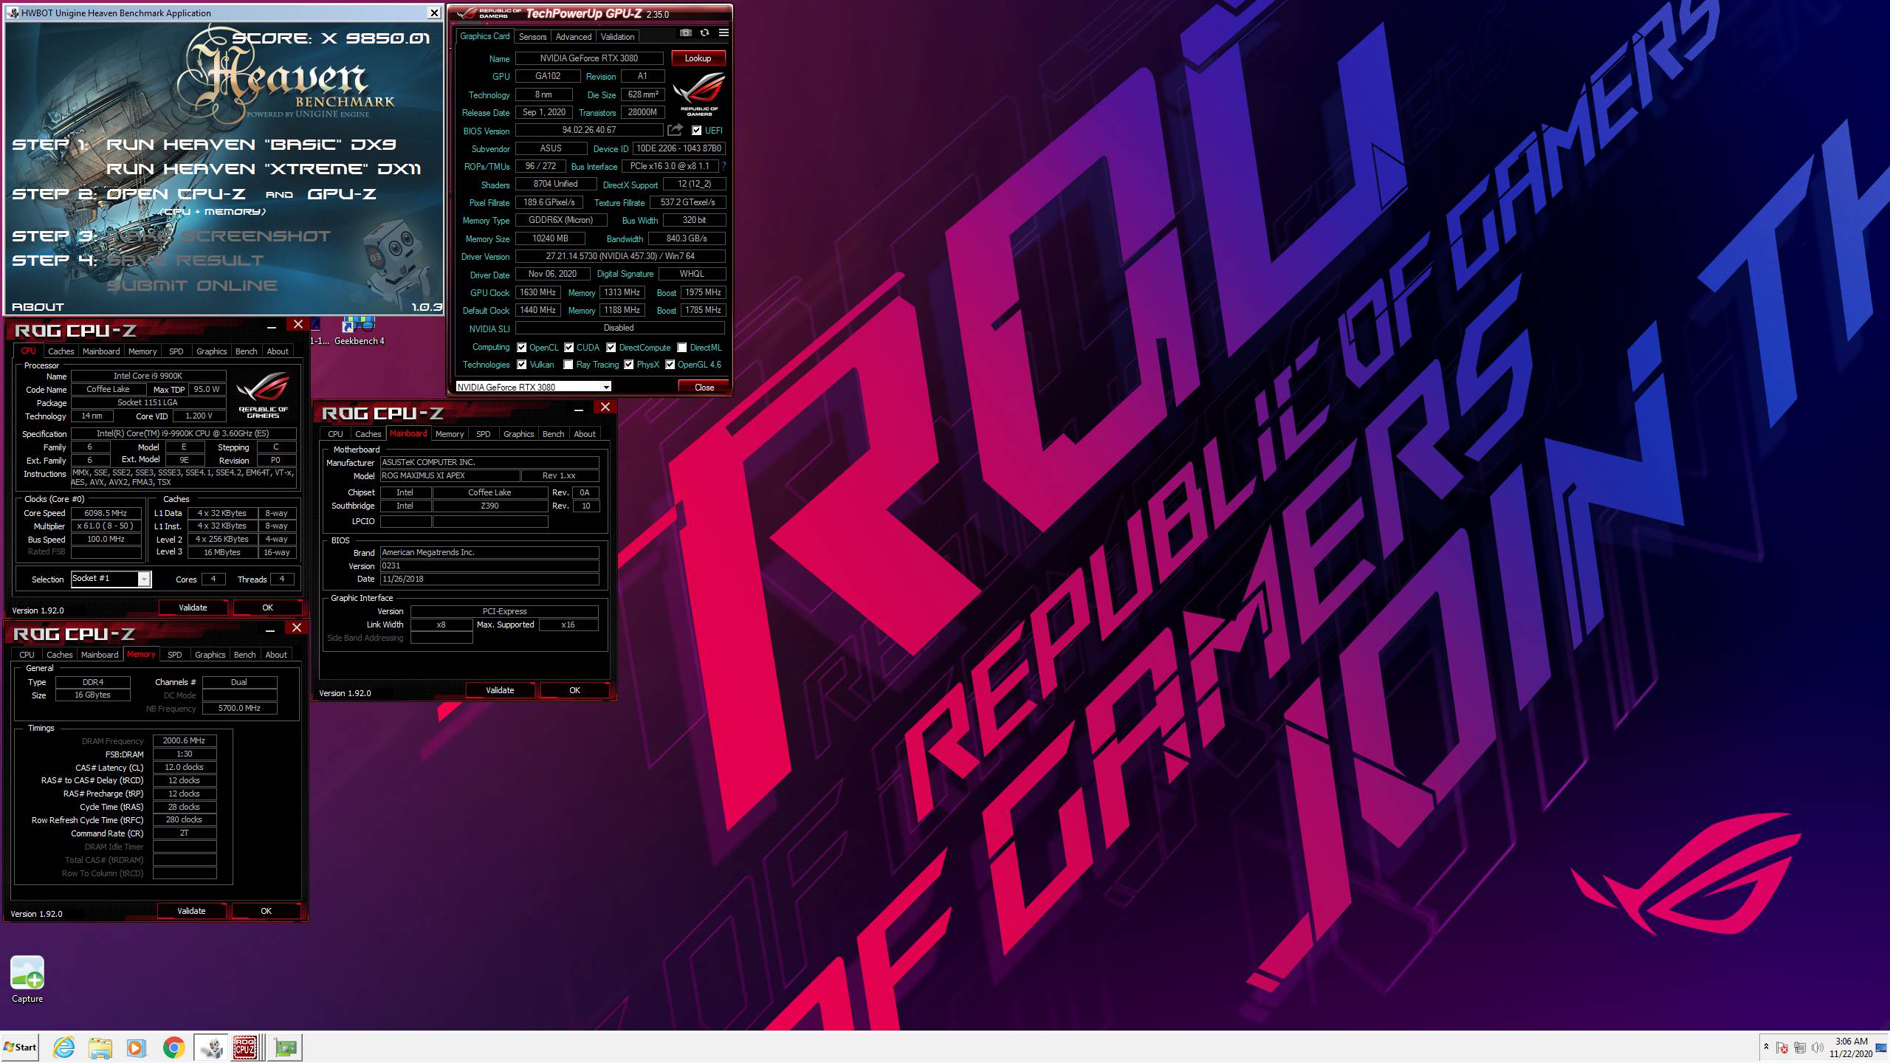
Task: Click the GPU name field NVIDIA GeForce RTX 3080
Action: click(x=589, y=58)
